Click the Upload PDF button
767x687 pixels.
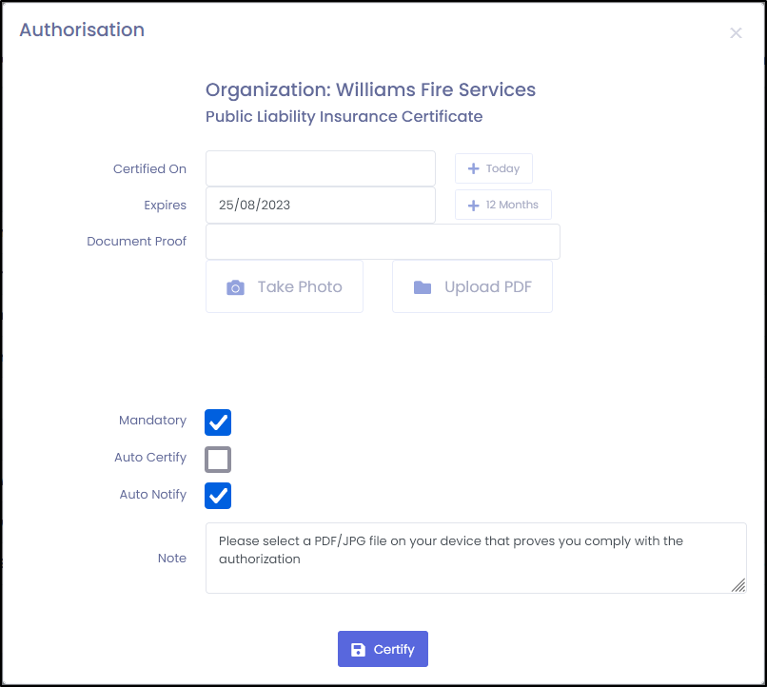pyautogui.click(x=472, y=286)
